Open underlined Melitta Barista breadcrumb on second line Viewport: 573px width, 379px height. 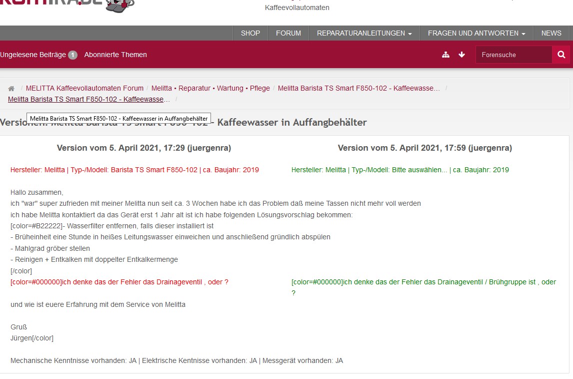pyautogui.click(x=89, y=99)
